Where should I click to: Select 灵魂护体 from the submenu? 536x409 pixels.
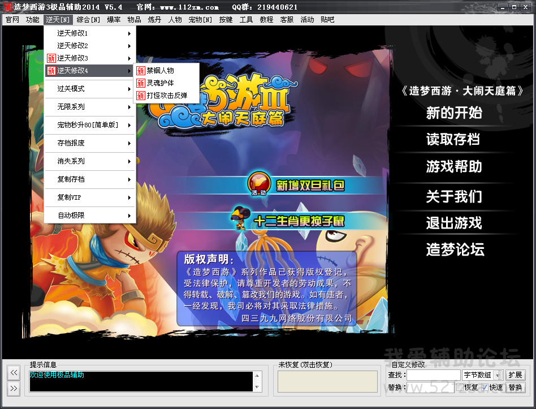[x=166, y=83]
